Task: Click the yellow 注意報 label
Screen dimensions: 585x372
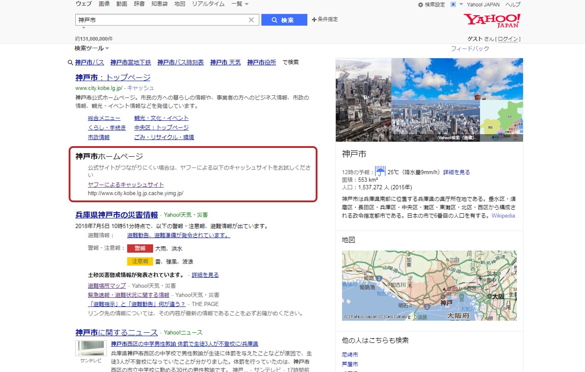Action: pyautogui.click(x=140, y=262)
